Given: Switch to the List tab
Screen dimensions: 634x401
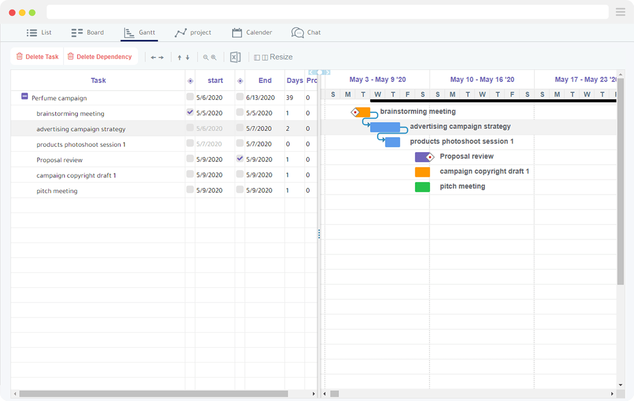Looking at the screenshot, I should pyautogui.click(x=39, y=33).
